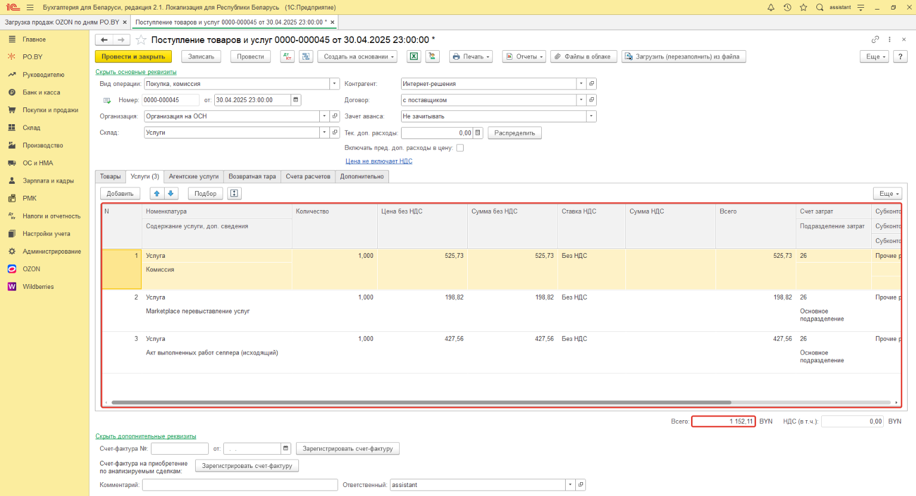The height and width of the screenshot is (496, 916).
Task: Copy link to document via chain icon
Action: 875,39
